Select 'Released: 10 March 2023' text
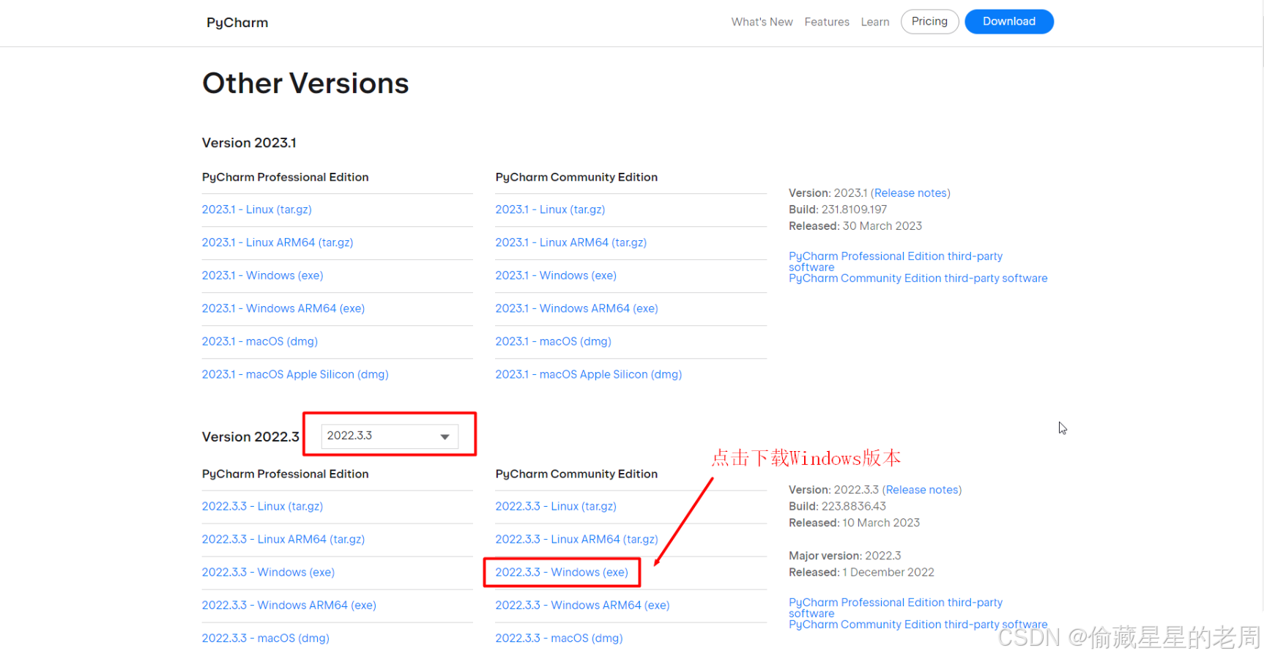Viewport: 1264px width, 659px height. (x=854, y=522)
